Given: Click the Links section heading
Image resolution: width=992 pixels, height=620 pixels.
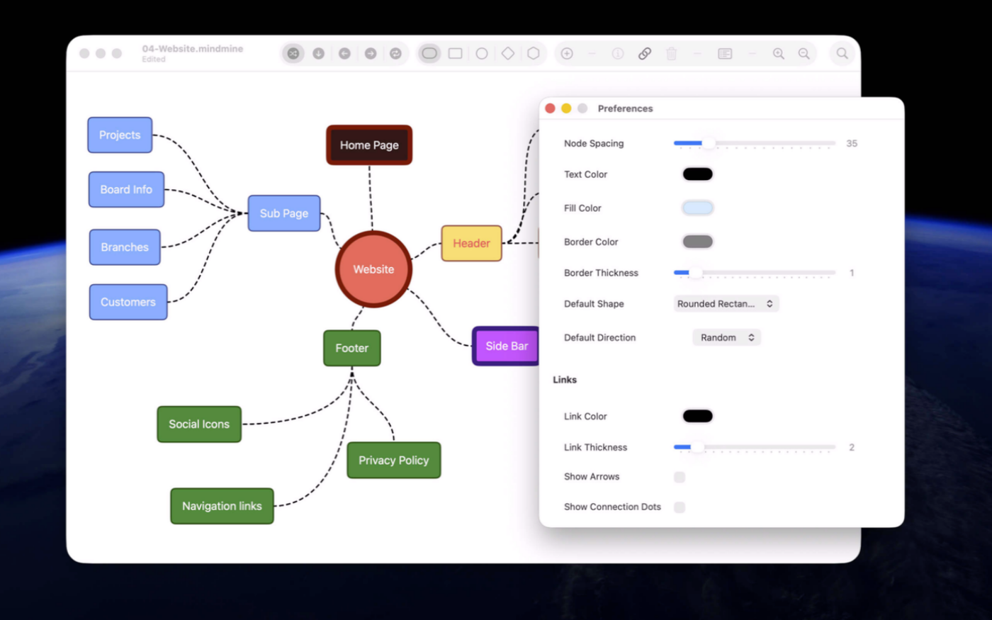Looking at the screenshot, I should pos(565,380).
